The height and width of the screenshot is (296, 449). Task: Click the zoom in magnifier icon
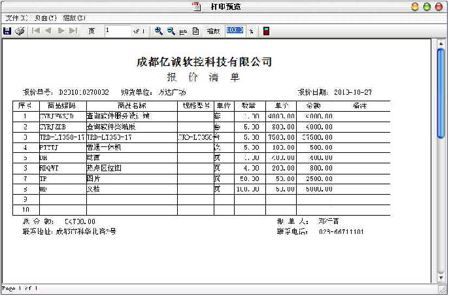[x=158, y=31]
